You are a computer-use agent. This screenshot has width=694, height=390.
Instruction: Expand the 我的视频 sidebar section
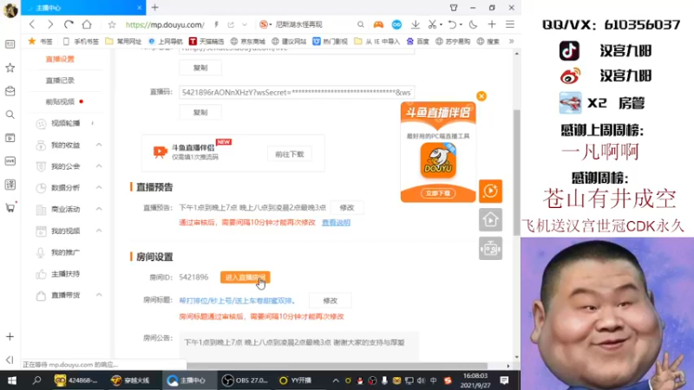(99, 231)
